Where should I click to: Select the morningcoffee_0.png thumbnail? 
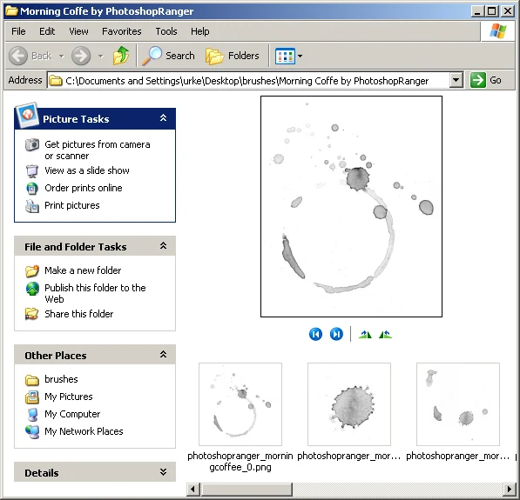coord(240,404)
